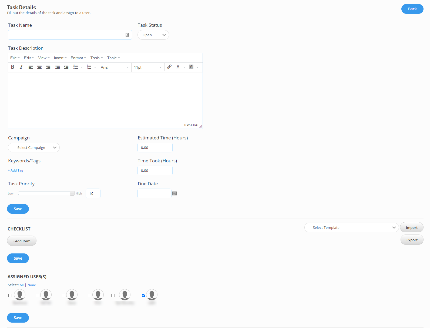This screenshot has width=430, height=328.
Task: Check the third assigned user checkbox
Action: pos(63,295)
